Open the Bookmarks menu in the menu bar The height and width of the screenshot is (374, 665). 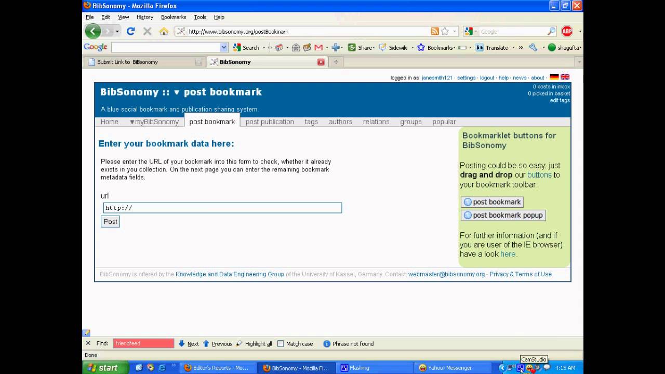[174, 17]
